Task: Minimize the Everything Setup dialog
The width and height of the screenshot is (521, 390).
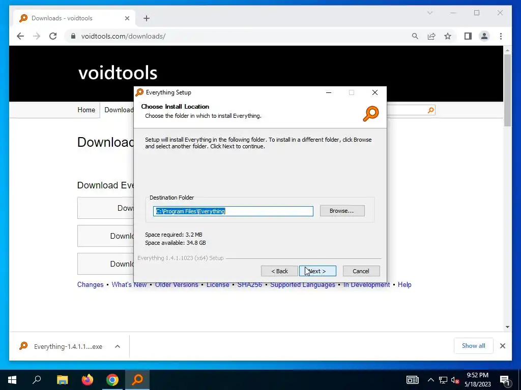Action: click(329, 92)
